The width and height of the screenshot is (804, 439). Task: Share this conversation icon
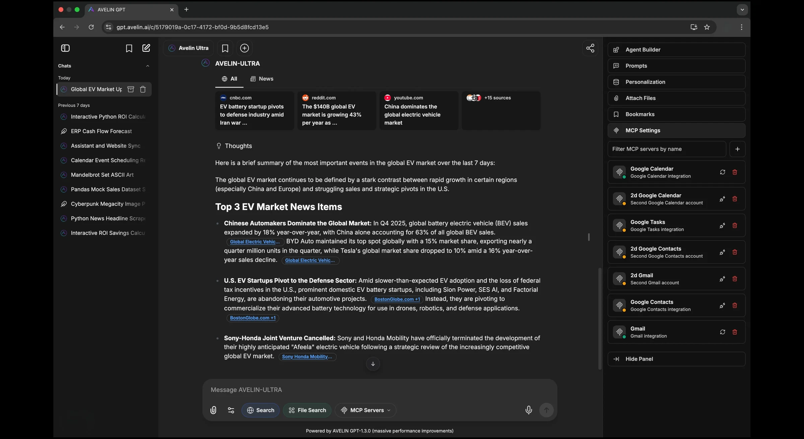tap(590, 48)
